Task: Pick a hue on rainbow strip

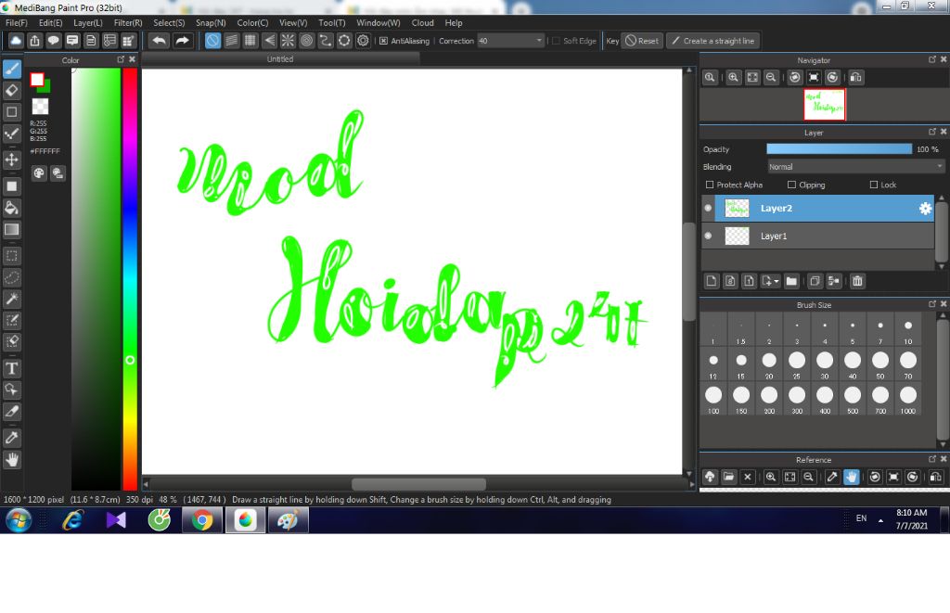Action: point(130,278)
